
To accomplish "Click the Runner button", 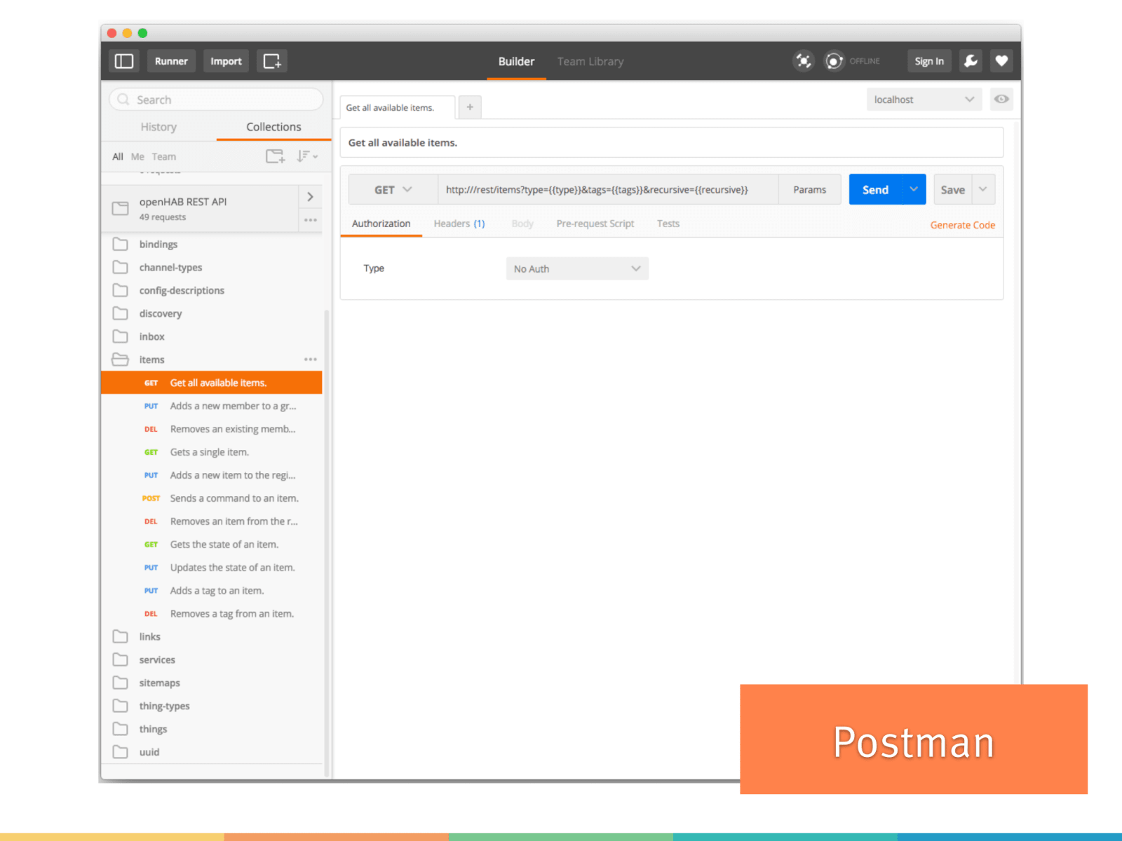I will pyautogui.click(x=171, y=61).
